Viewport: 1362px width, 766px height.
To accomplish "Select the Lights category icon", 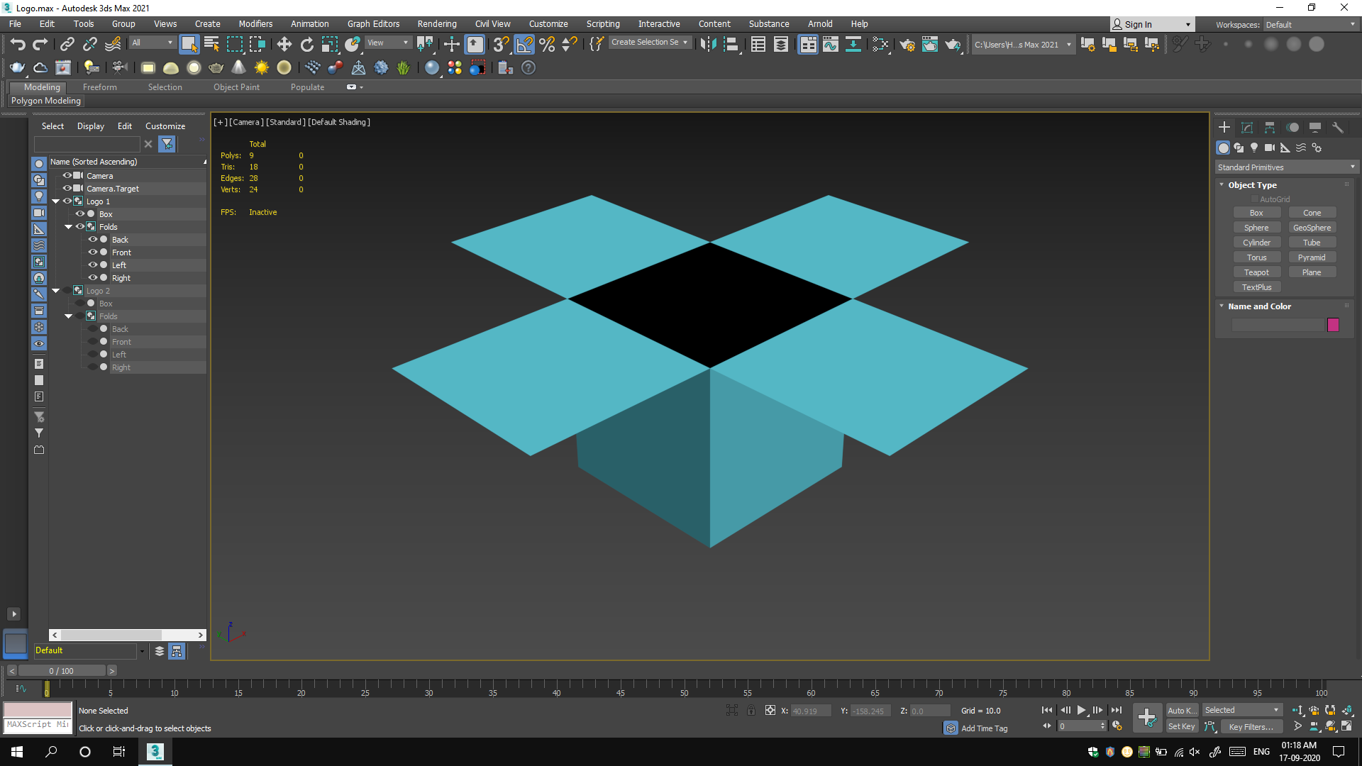I will click(x=1254, y=148).
